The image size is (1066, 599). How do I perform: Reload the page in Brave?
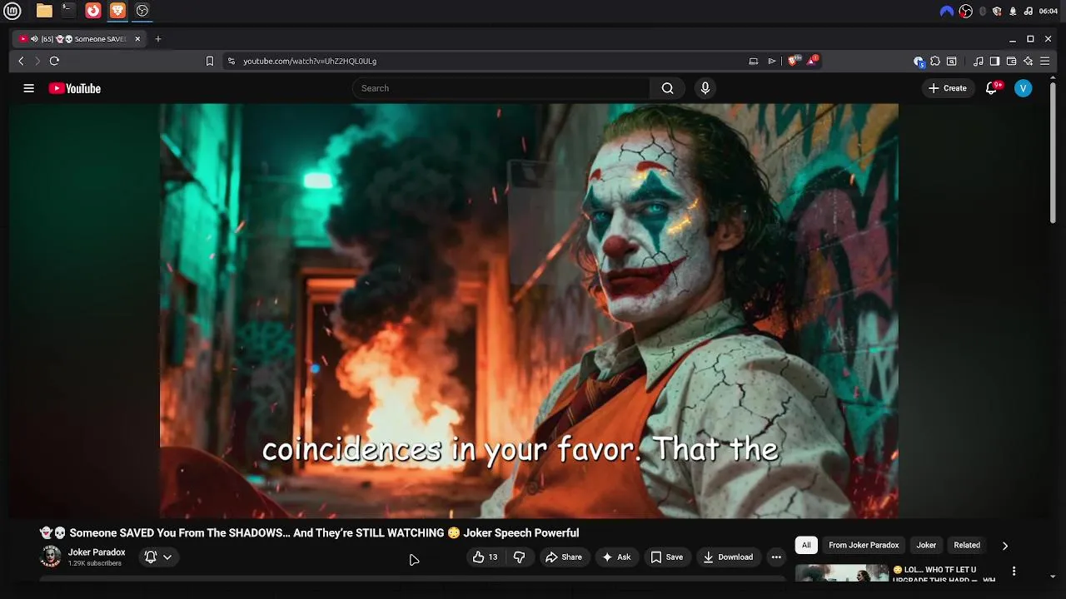click(x=54, y=61)
